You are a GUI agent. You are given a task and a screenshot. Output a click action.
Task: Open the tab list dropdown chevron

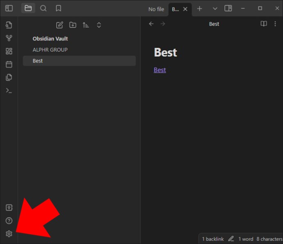pyautogui.click(x=215, y=9)
